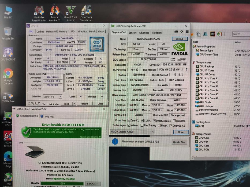Image resolution: width=250 pixels, height=187 pixels.
Task: Click 'how do you calculate it?' link
Action: [90, 137]
